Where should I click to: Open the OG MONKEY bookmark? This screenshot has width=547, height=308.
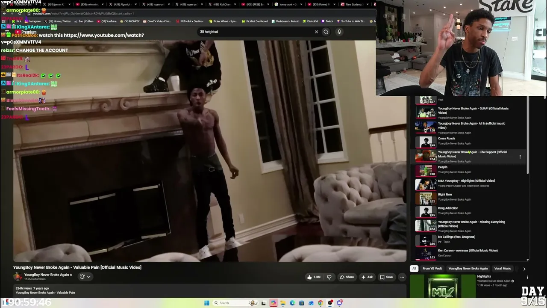130,21
